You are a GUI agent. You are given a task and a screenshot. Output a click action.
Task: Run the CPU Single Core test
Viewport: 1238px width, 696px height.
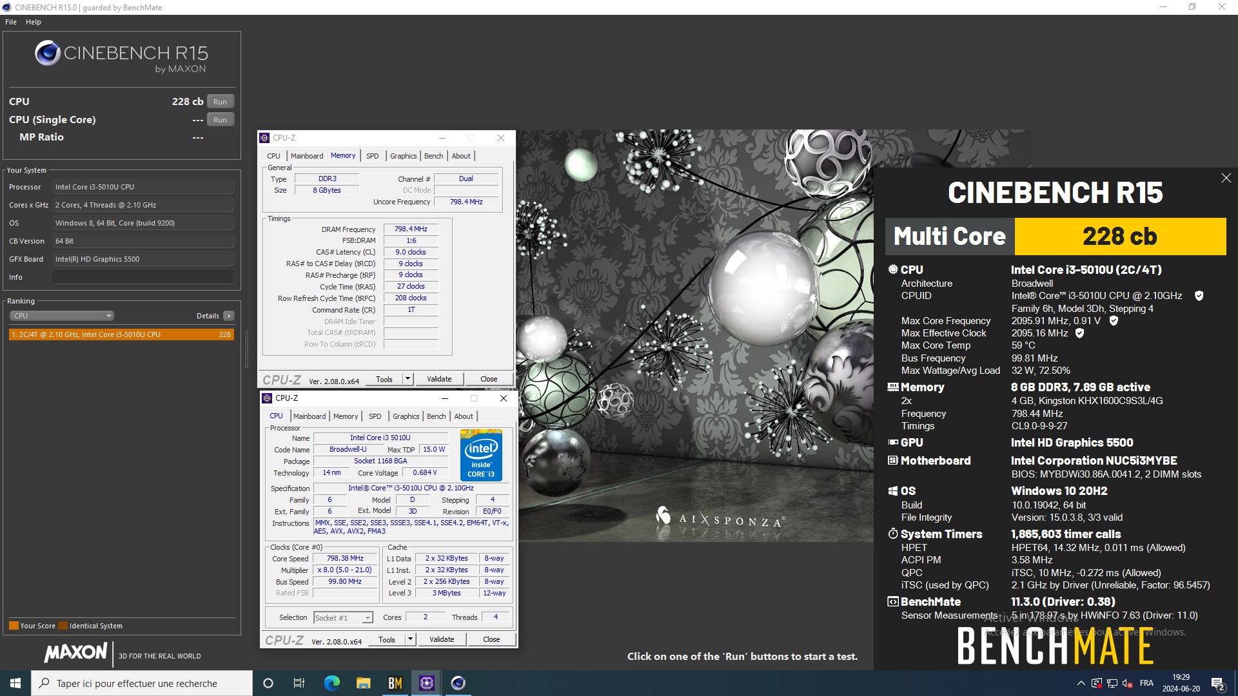221,120
